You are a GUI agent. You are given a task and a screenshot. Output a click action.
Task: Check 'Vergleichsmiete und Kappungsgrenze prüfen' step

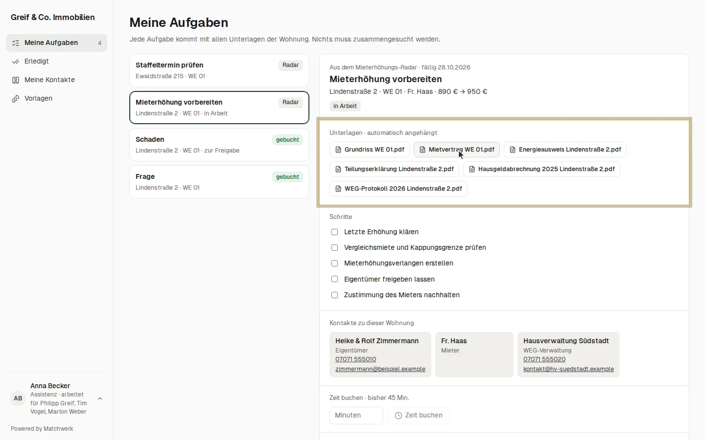tap(335, 248)
